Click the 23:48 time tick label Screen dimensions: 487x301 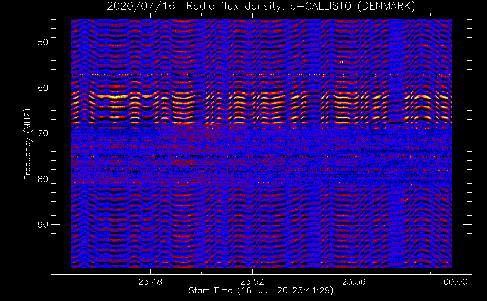(150, 282)
